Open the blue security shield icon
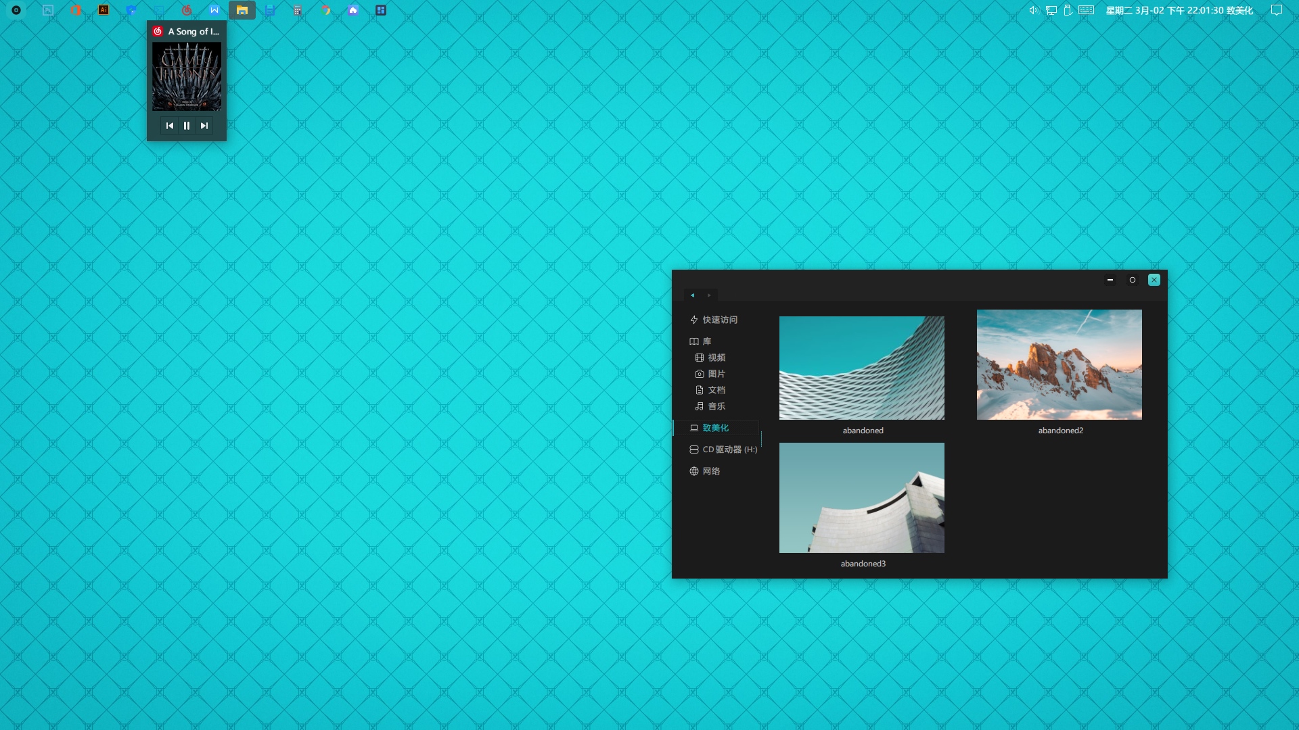The height and width of the screenshot is (730, 1299). click(x=131, y=10)
